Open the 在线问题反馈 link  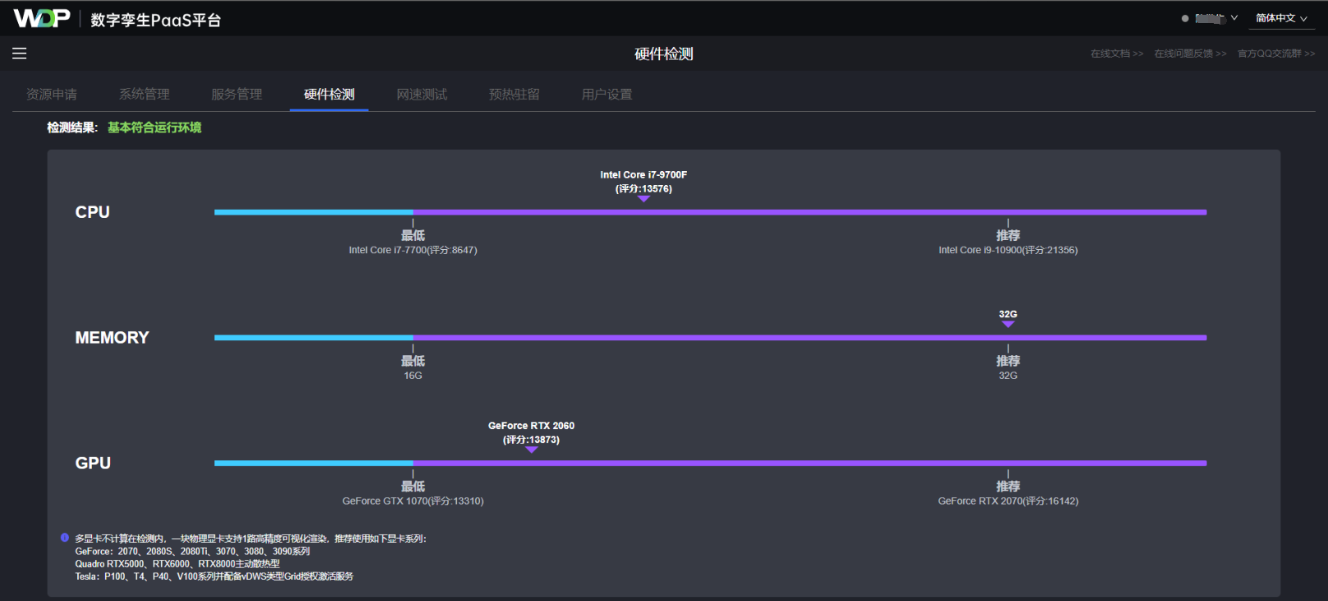tap(1190, 53)
